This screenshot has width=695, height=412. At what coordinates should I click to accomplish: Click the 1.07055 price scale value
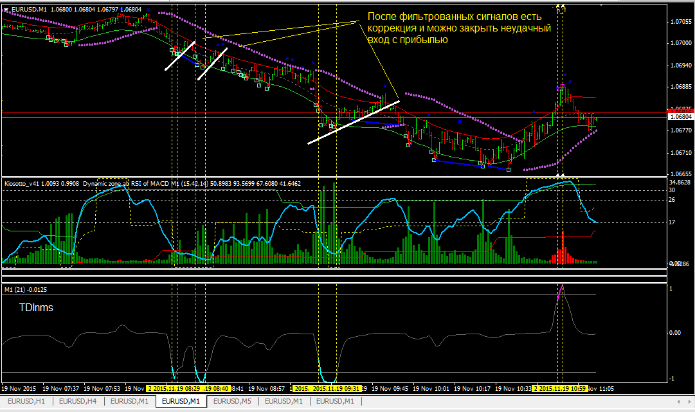click(x=681, y=22)
